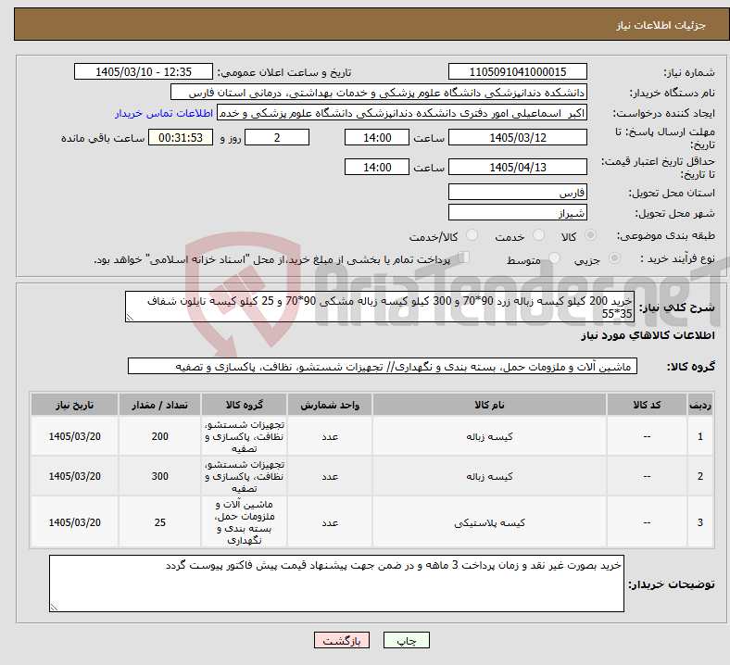This screenshot has height=665, width=730.
Task: Click the ردیف column header
Action: point(700,405)
